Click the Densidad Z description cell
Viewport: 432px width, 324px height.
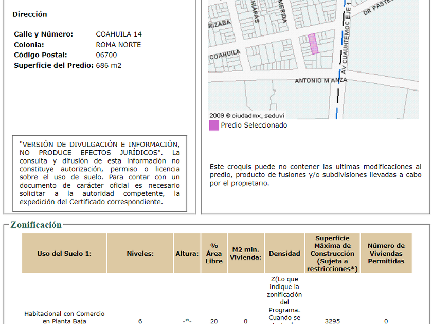click(x=284, y=300)
